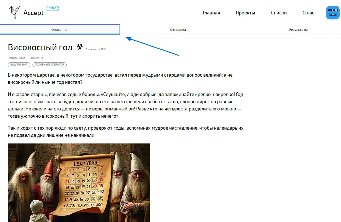Select the УСЛОВНЫЙ ОПЕРАТОР tag chip
The height and width of the screenshot is (222, 341).
(x=49, y=64)
